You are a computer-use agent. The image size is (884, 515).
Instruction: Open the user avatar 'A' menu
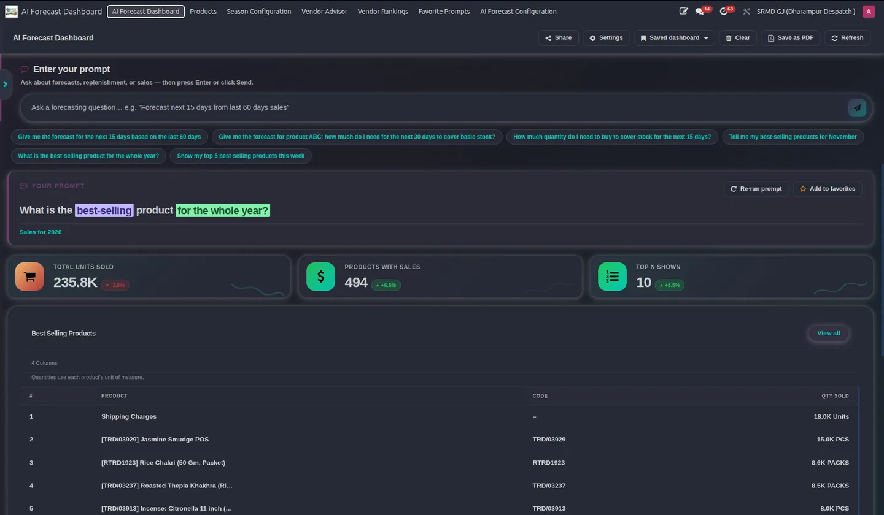pos(869,12)
